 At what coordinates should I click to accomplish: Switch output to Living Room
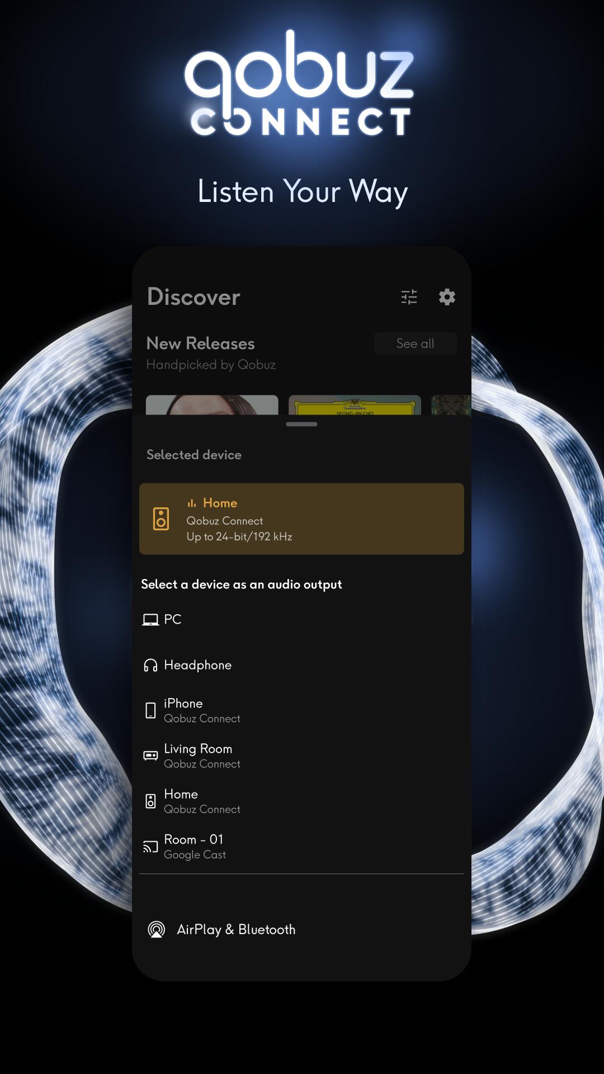coord(202,756)
